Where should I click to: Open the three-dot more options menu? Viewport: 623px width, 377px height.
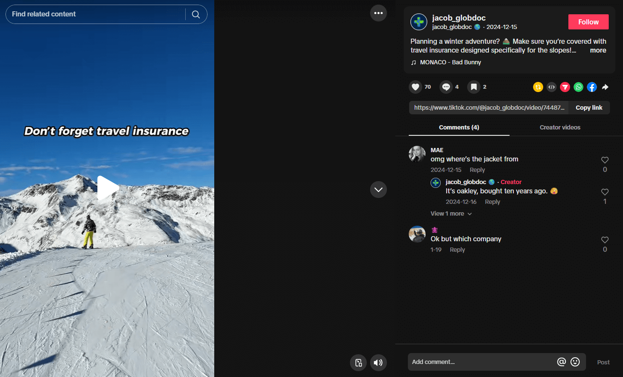pyautogui.click(x=378, y=13)
